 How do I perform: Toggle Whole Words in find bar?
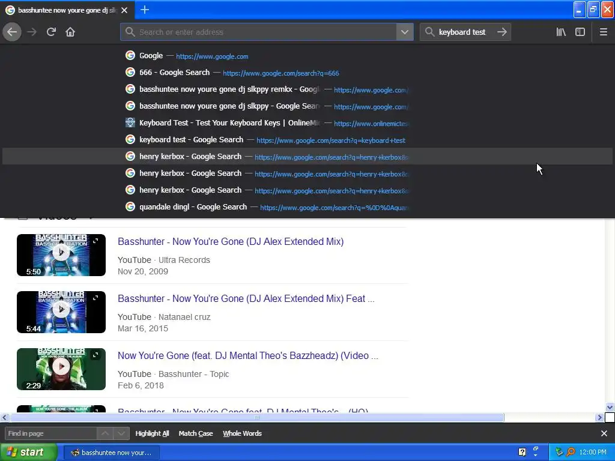[242, 433]
